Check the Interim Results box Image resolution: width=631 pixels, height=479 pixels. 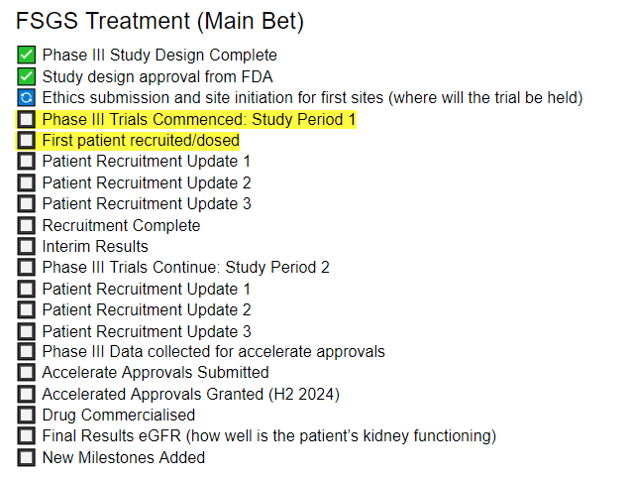click(x=26, y=246)
